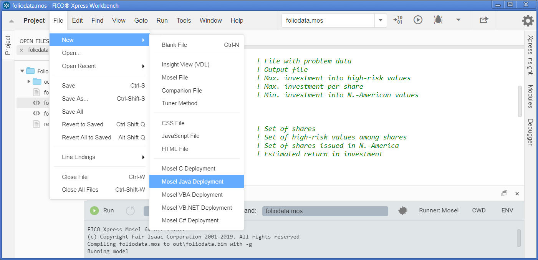Click the 're' document file icon in the tree
Image resolution: width=538 pixels, height=260 pixels.
pos(36,124)
